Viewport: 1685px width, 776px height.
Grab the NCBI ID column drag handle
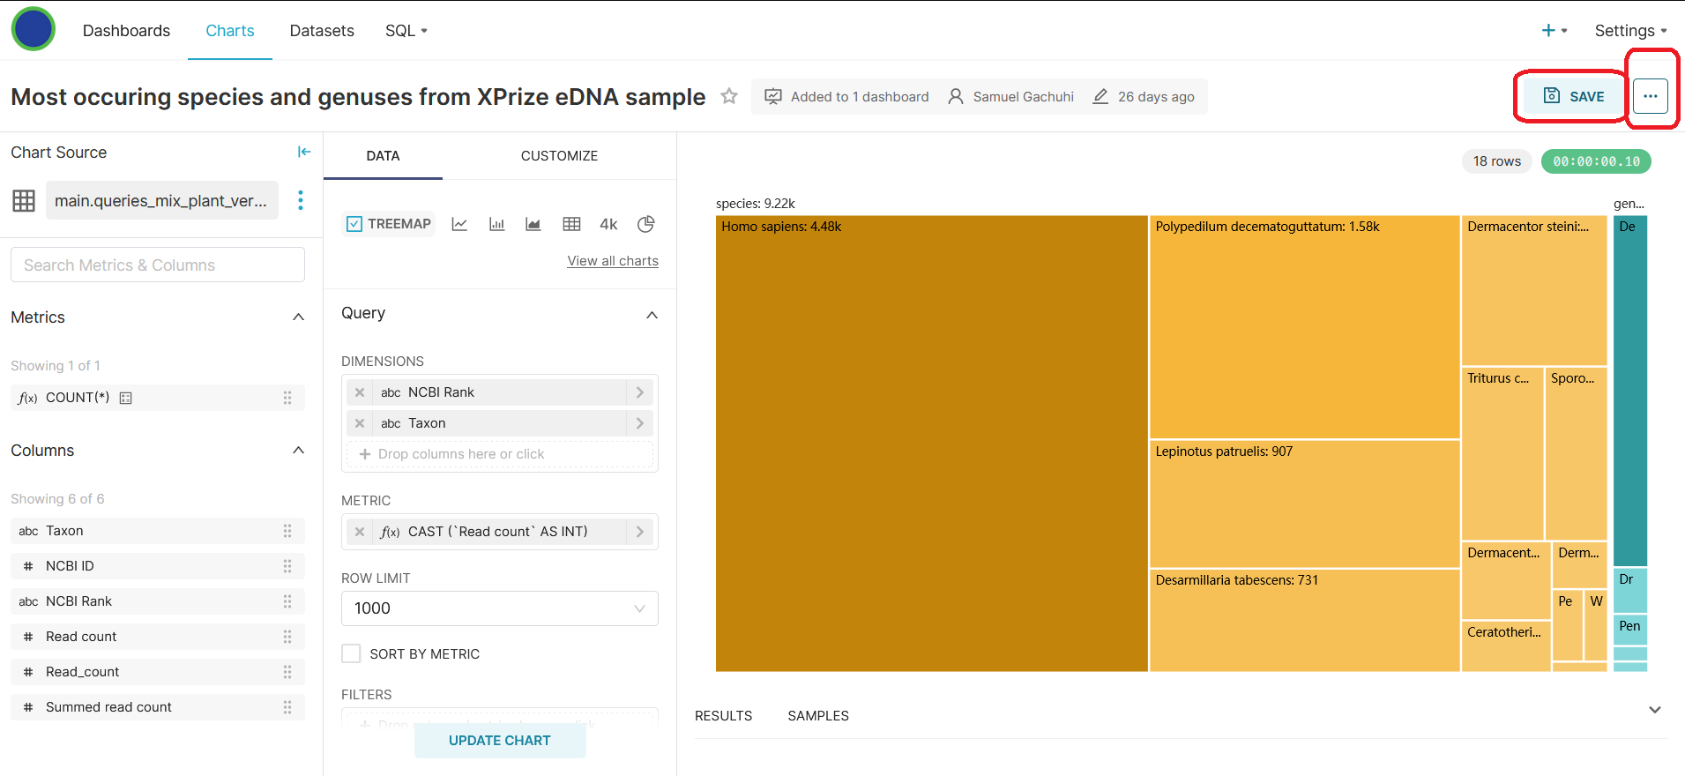point(287,566)
